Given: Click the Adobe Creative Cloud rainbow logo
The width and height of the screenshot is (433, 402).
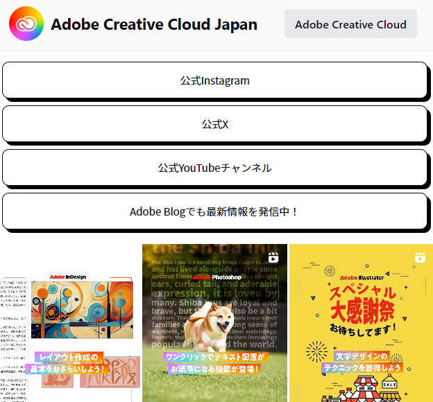Looking at the screenshot, I should 26,24.
